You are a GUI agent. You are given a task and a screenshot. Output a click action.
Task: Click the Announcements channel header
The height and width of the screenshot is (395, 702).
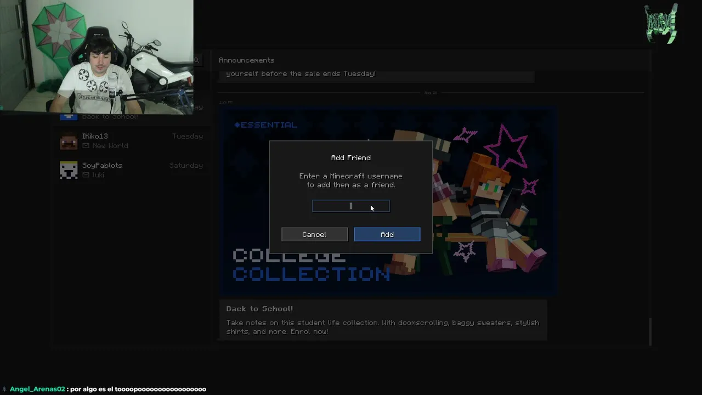[246, 60]
